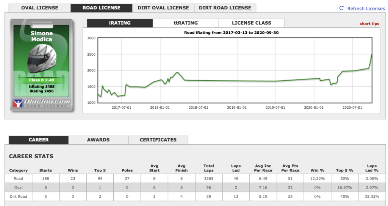
Task: Click the Dirt Road laps led percentage 33.33%
Action: click(x=372, y=197)
